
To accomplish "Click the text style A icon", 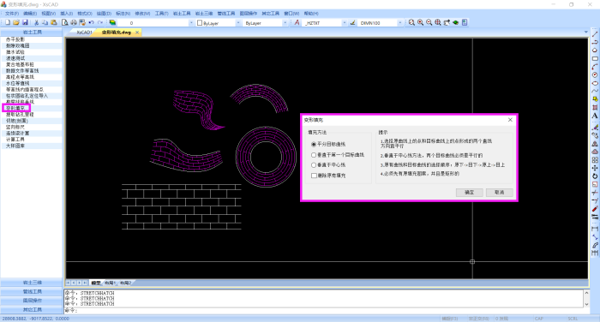I will point(297,23).
